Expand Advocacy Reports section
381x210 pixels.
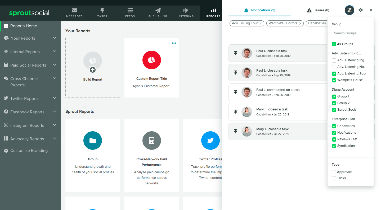pos(55,138)
